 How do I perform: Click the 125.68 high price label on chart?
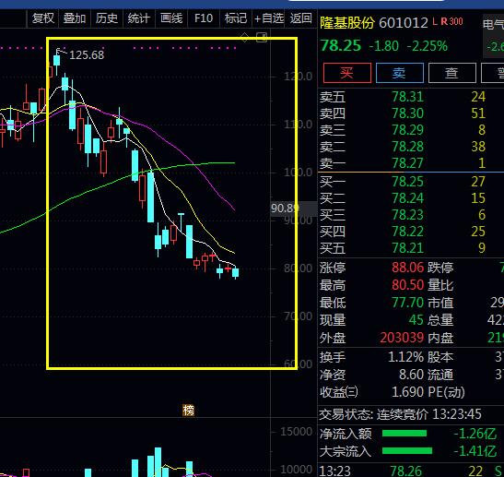87,55
